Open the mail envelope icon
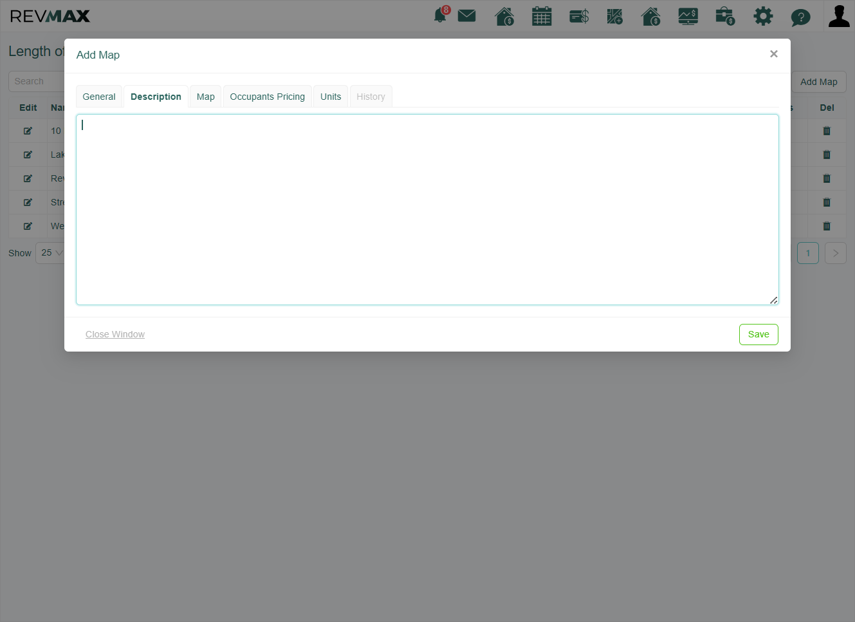Image resolution: width=855 pixels, height=622 pixels. point(467,15)
